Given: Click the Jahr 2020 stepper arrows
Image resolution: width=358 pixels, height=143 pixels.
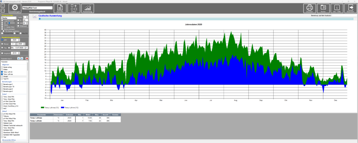Looking at the screenshot, I should (19, 40).
